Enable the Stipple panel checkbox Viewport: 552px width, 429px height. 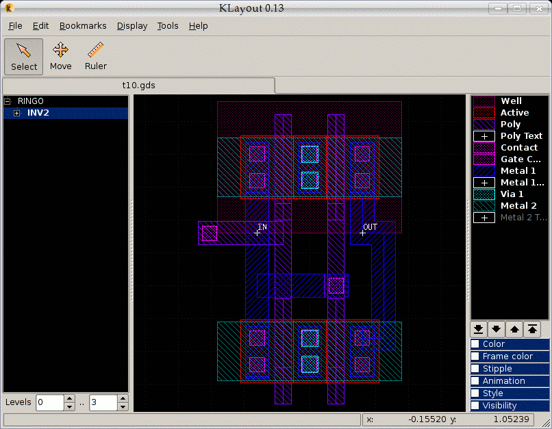click(475, 369)
